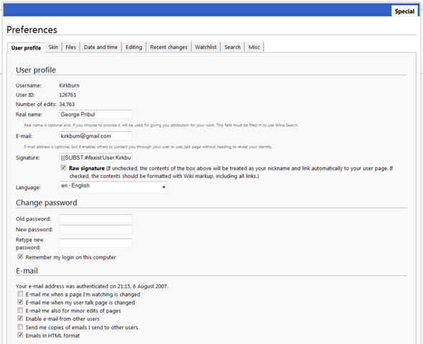Screen dimensions: 423x344
Task: Click the Signature text box
Action: (x=96, y=158)
